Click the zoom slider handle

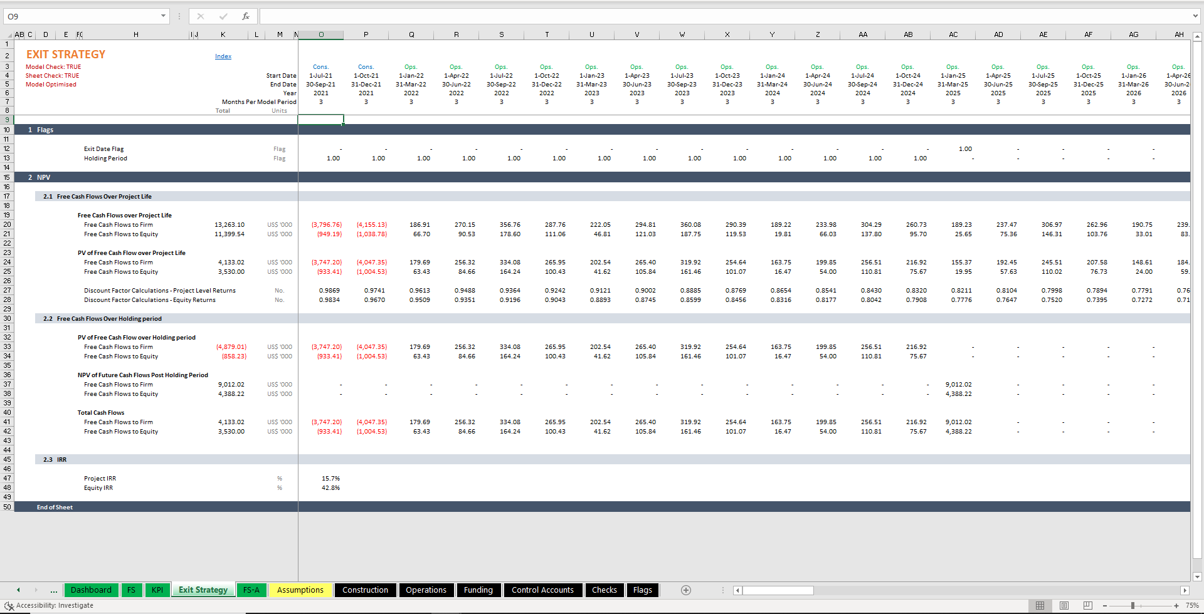point(1133,605)
